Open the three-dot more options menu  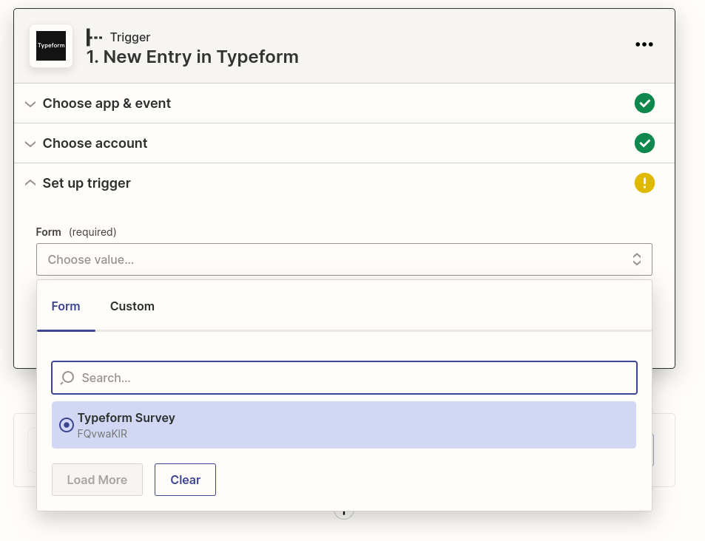point(644,44)
